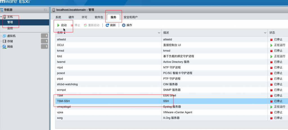This screenshot has height=130, width=288.
Task: Open the Hardware (硬件) tab
Action: pyautogui.click(x=71, y=17)
